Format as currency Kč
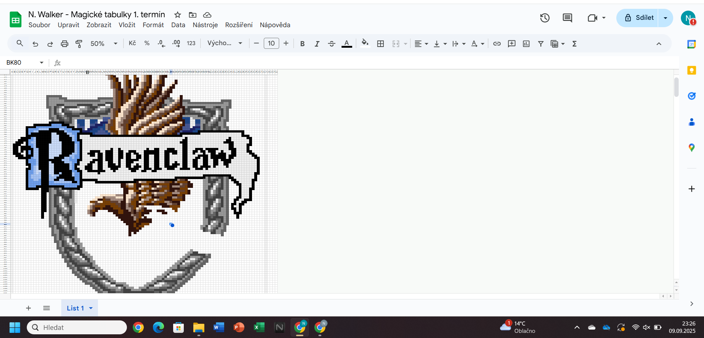The height and width of the screenshot is (338, 704). (132, 43)
